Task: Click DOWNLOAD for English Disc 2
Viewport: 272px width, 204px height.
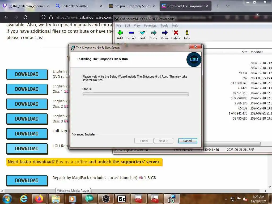Action: click(x=27, y=104)
